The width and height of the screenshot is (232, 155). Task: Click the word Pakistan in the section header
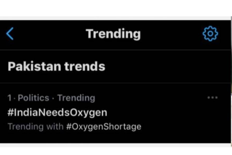pos(34,66)
